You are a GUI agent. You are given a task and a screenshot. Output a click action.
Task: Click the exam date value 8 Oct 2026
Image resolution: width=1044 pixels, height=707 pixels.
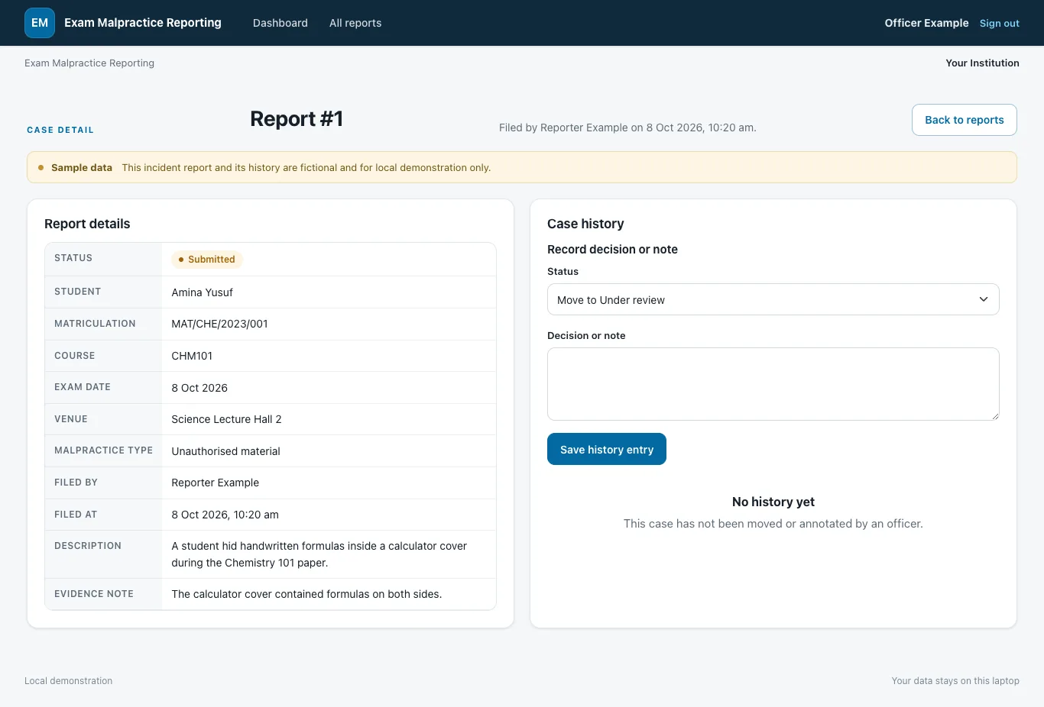coord(199,388)
